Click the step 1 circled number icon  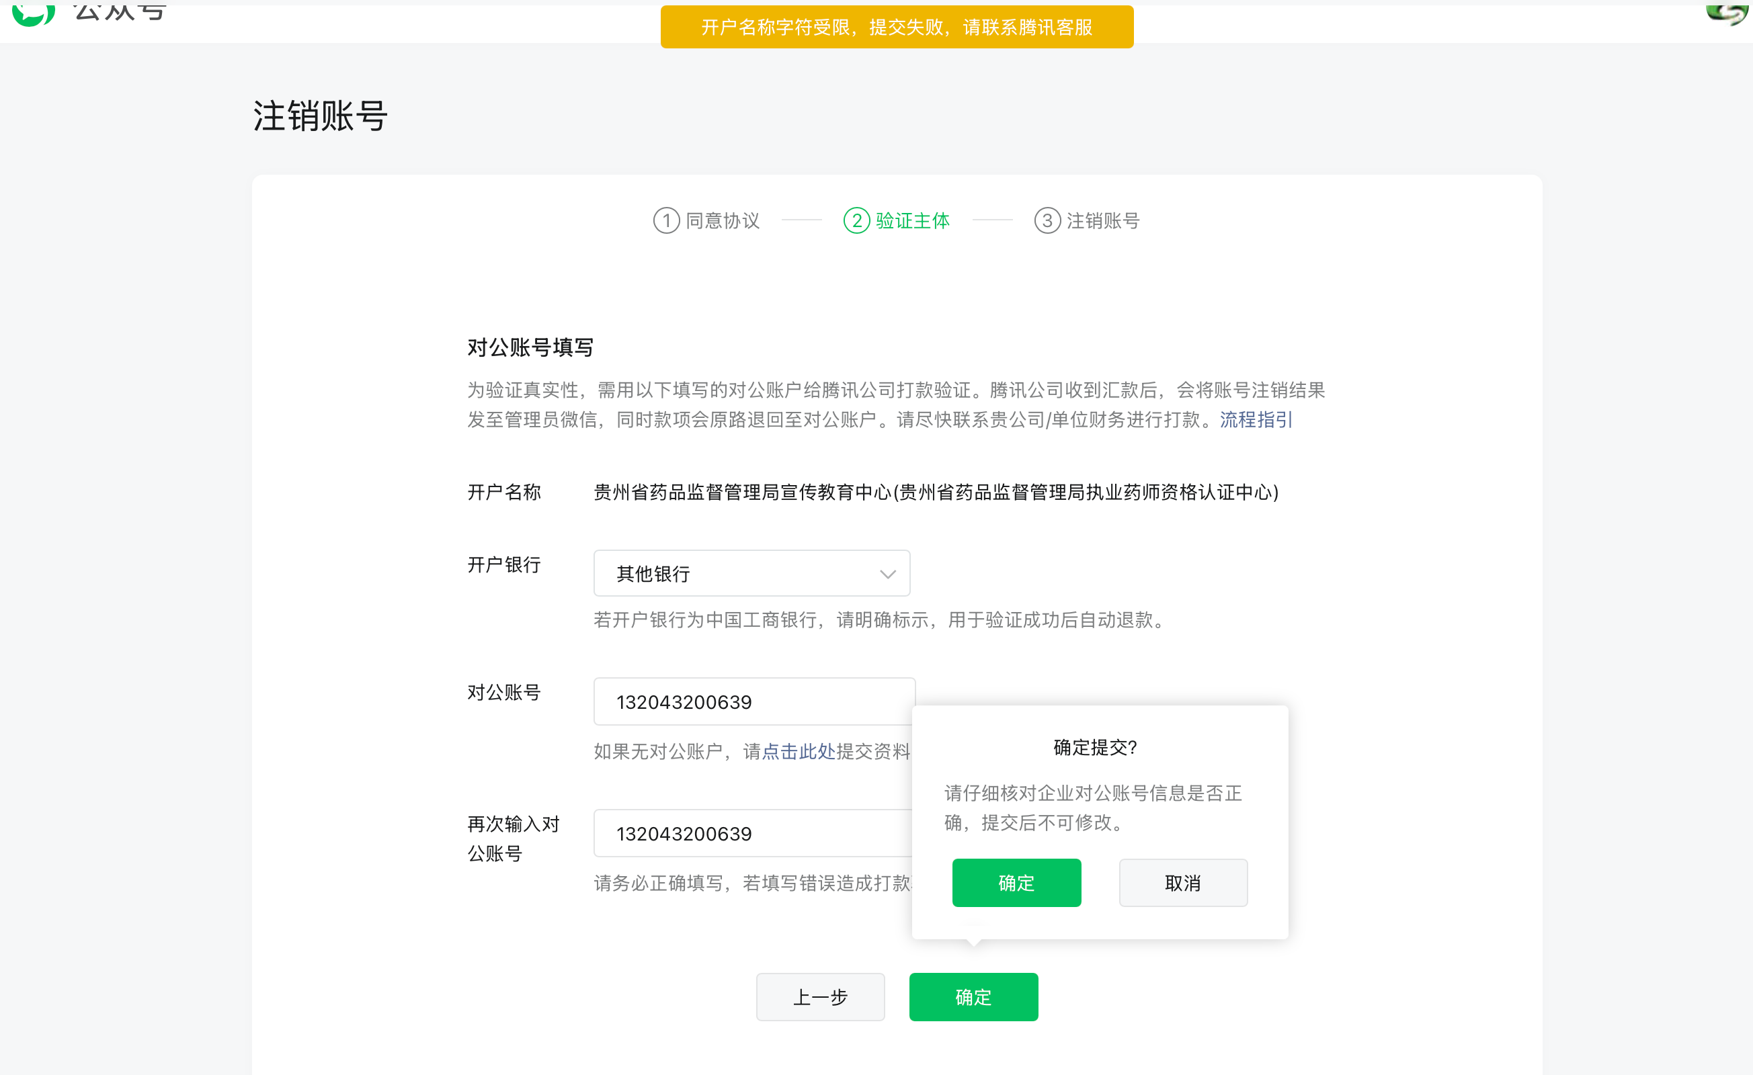[x=666, y=220]
